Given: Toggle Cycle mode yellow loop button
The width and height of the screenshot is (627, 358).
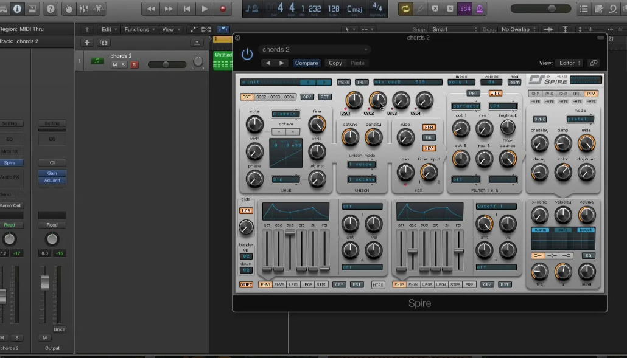Looking at the screenshot, I should point(405,9).
